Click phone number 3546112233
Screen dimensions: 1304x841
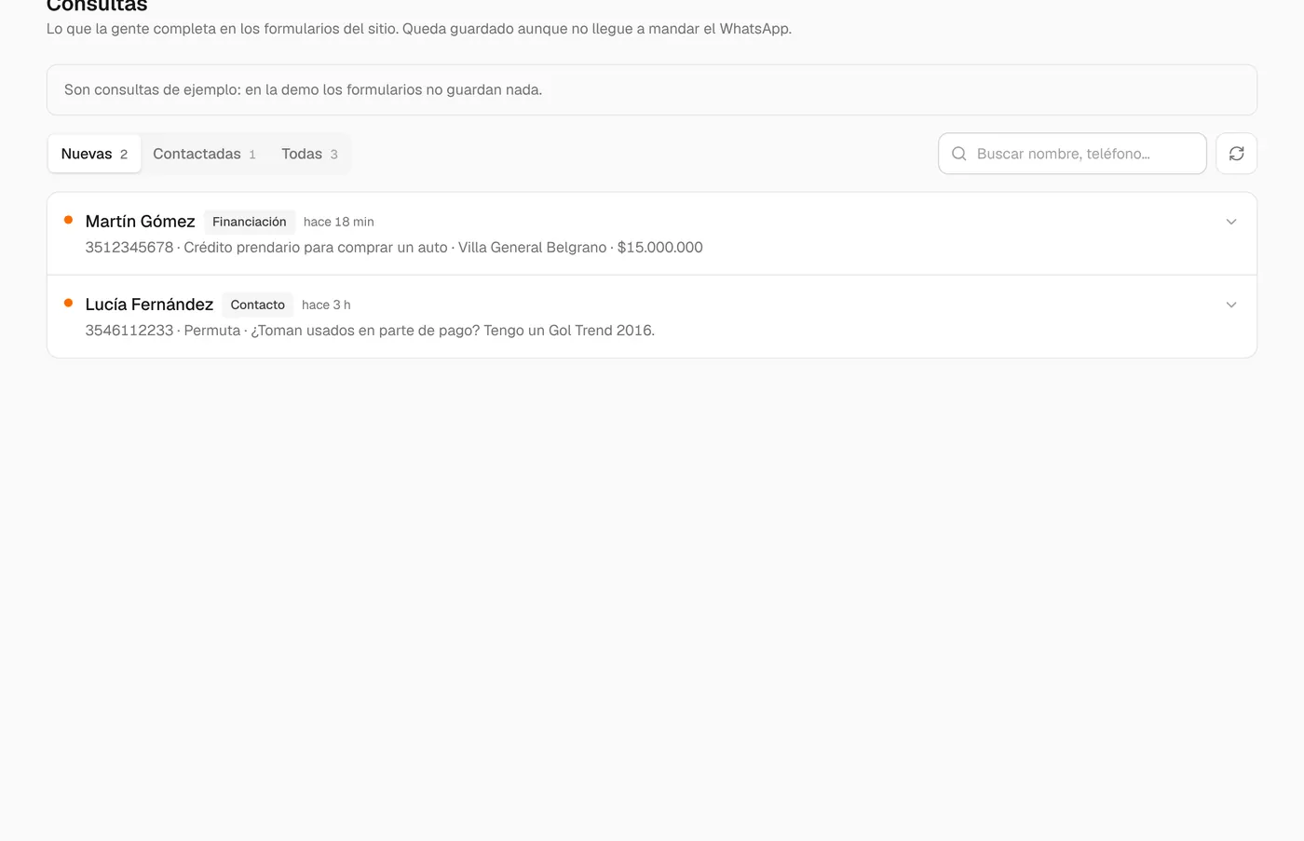[x=129, y=330]
